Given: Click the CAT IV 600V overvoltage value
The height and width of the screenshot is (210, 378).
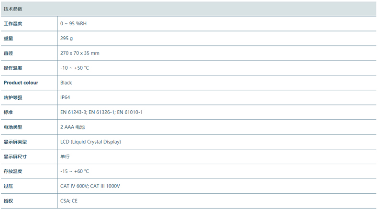Looking at the screenshot, I should [x=74, y=186].
